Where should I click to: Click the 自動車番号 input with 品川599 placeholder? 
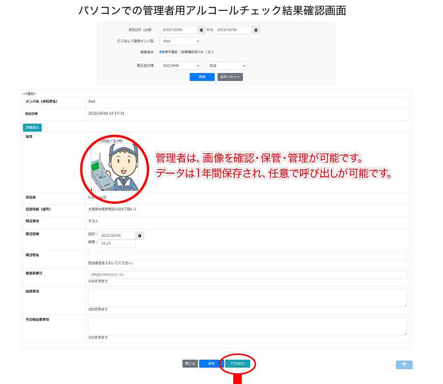pyautogui.click(x=247, y=275)
